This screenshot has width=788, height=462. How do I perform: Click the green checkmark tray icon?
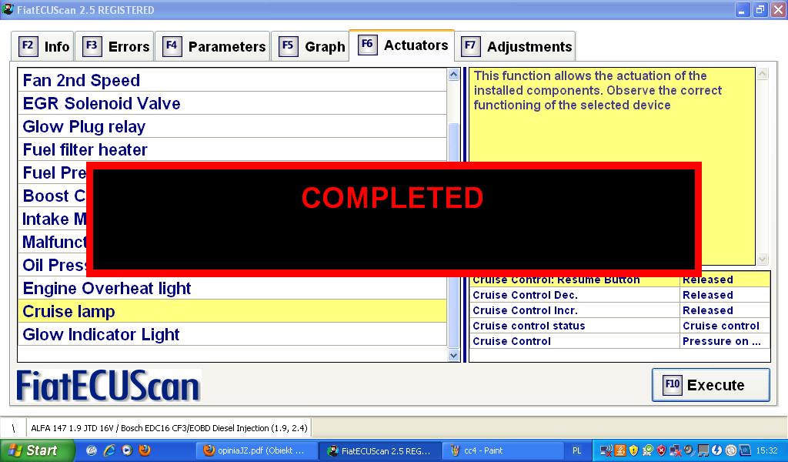[648, 450]
